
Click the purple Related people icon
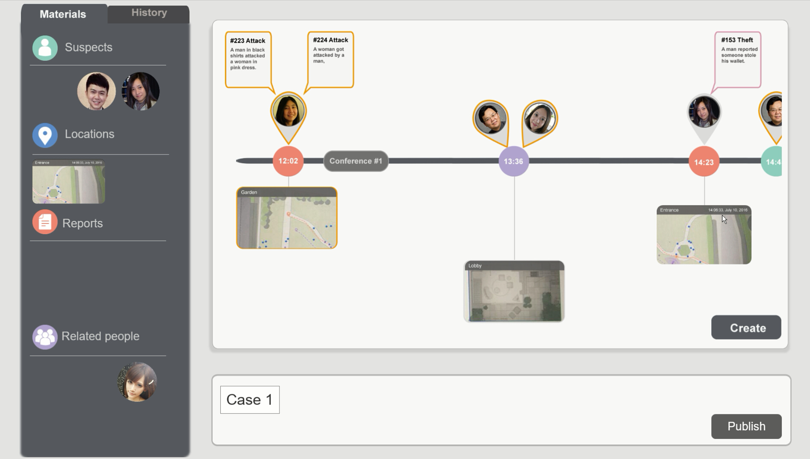coord(45,337)
